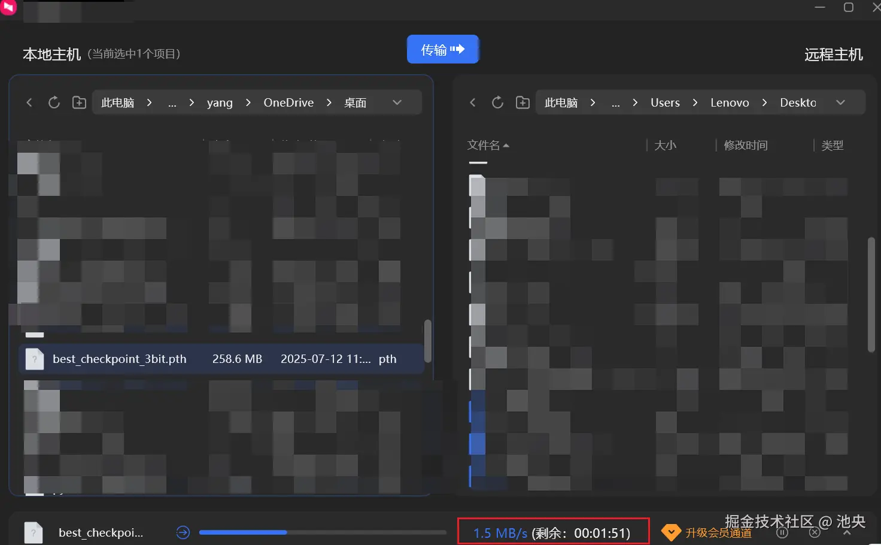Create new folder in local host panel
This screenshot has height=545, width=881.
pyautogui.click(x=79, y=102)
